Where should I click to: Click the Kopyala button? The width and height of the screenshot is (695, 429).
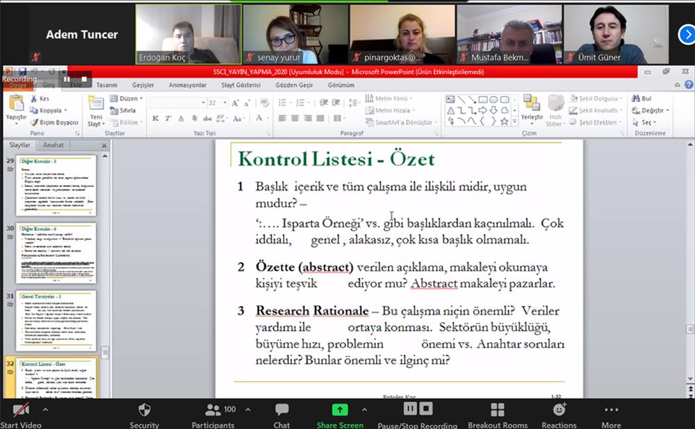click(49, 111)
